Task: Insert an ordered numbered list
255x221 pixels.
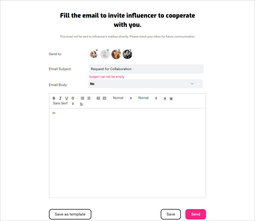Action: pyautogui.click(x=82, y=98)
